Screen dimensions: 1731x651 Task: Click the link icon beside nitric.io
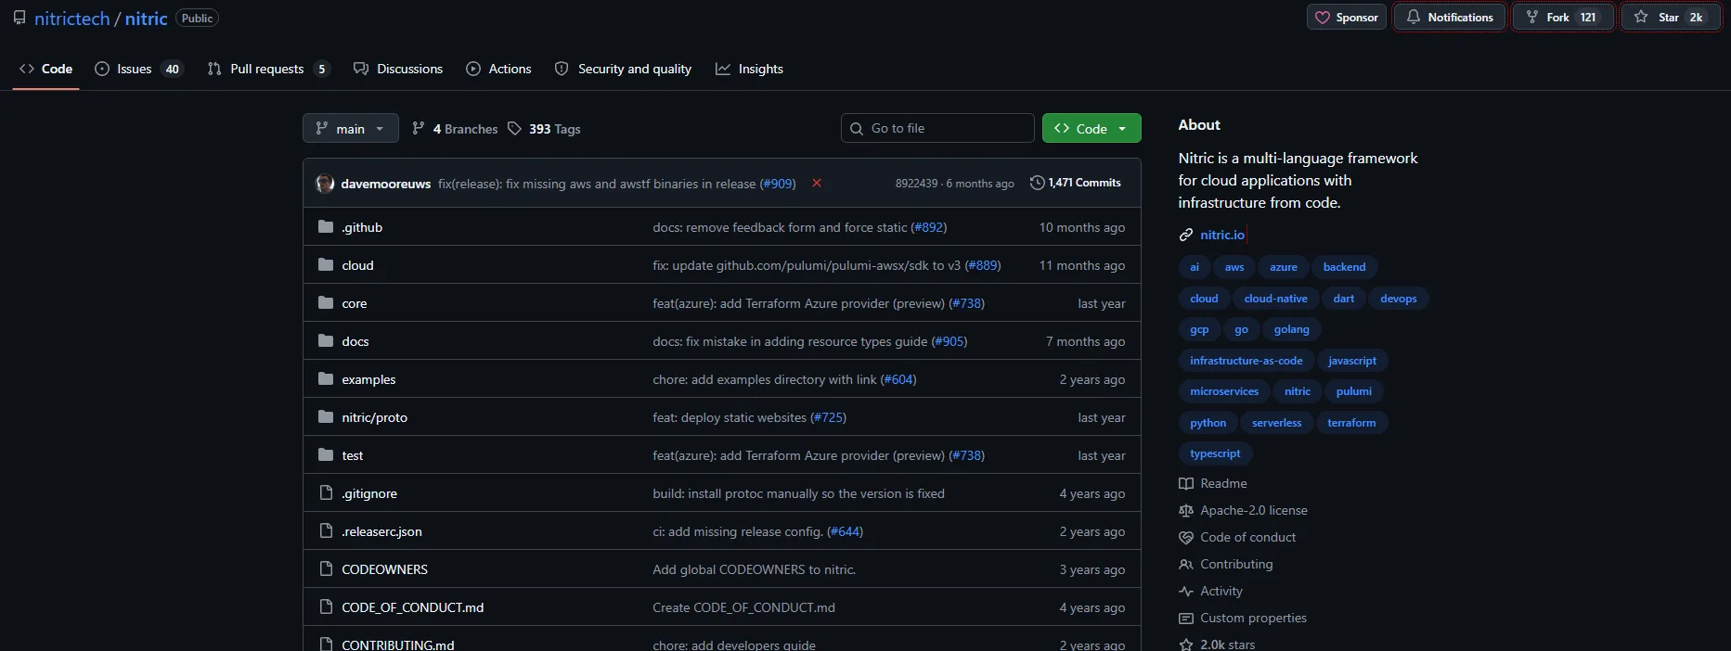[1185, 236]
